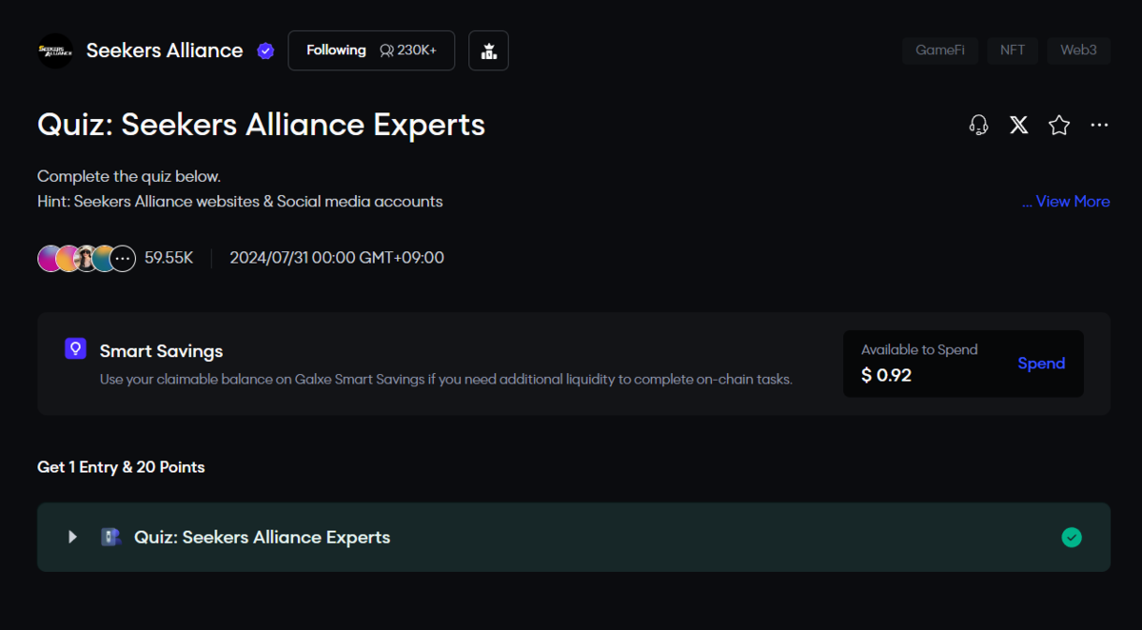The image size is (1142, 630).
Task: Expand the Quiz task row arrow
Action: coord(72,538)
